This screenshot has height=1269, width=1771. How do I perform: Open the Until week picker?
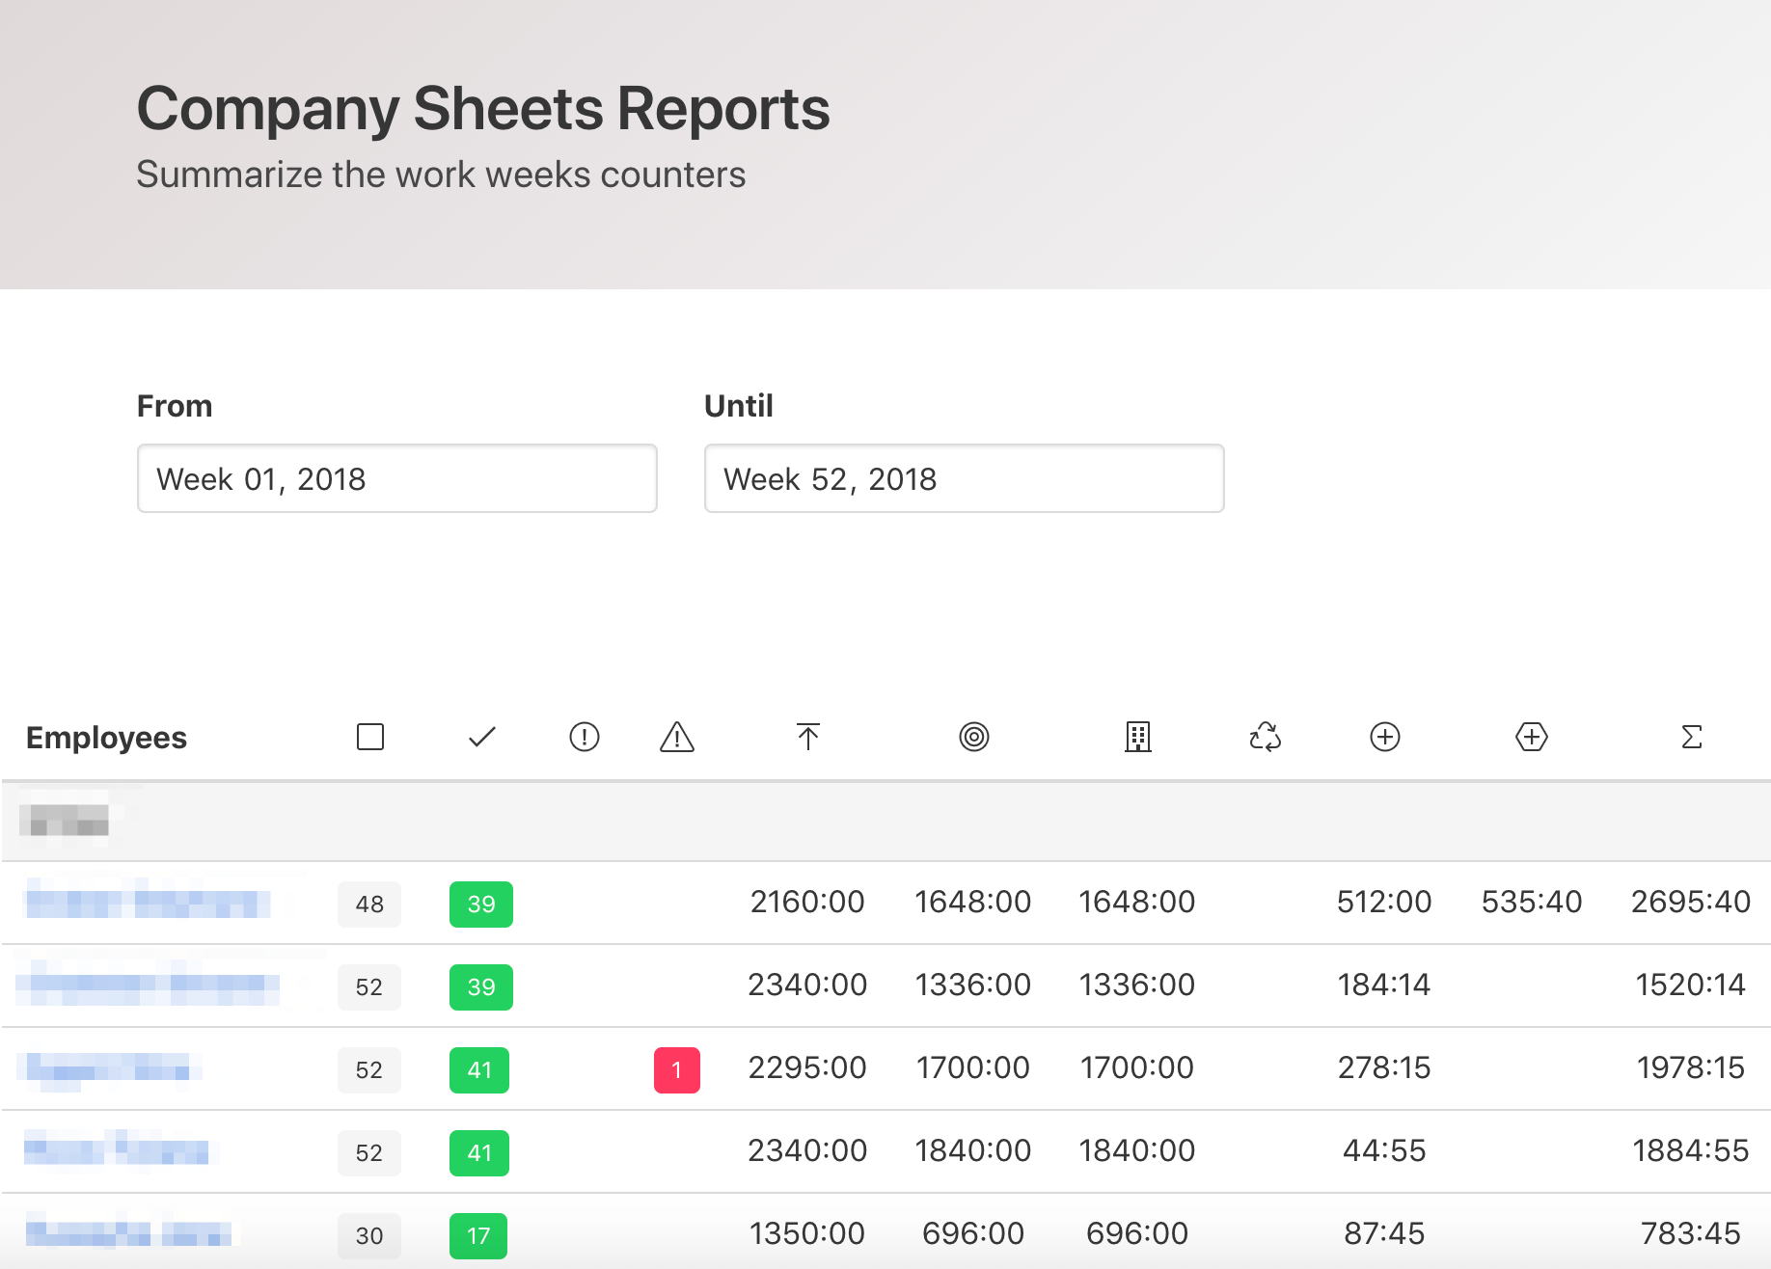coord(964,478)
